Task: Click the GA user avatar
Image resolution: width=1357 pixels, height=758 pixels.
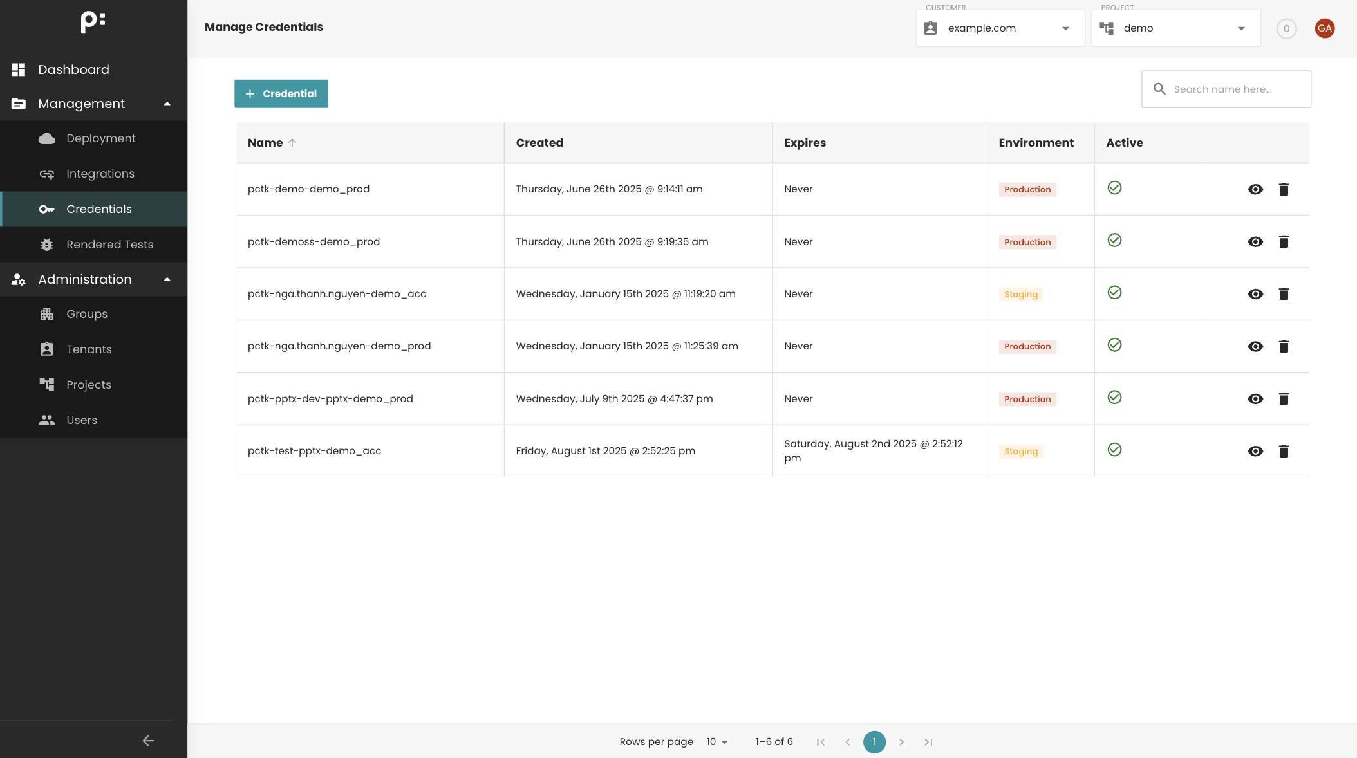Action: (1324, 28)
